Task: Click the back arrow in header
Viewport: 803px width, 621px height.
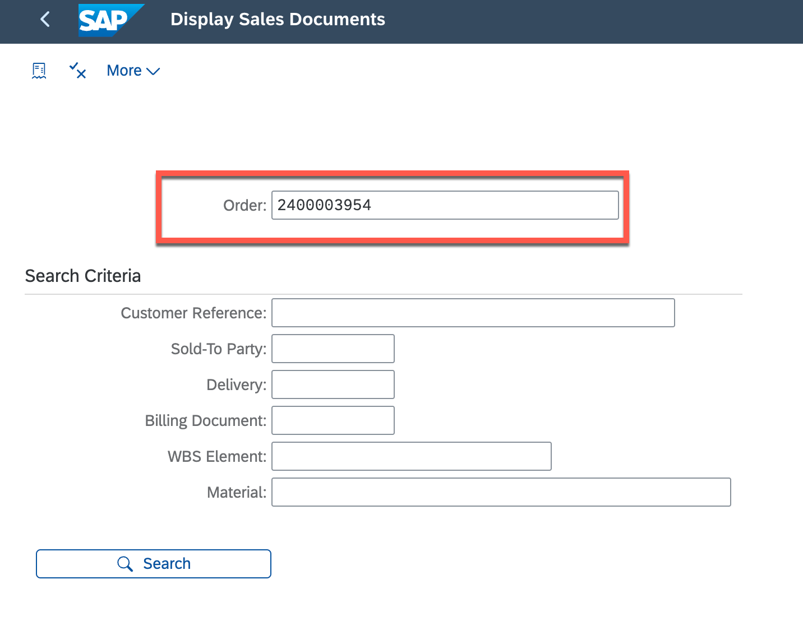Action: [x=45, y=20]
